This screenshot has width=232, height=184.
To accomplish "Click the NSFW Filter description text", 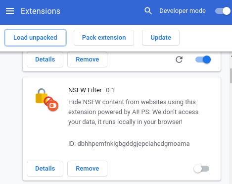I will pos(133,112).
